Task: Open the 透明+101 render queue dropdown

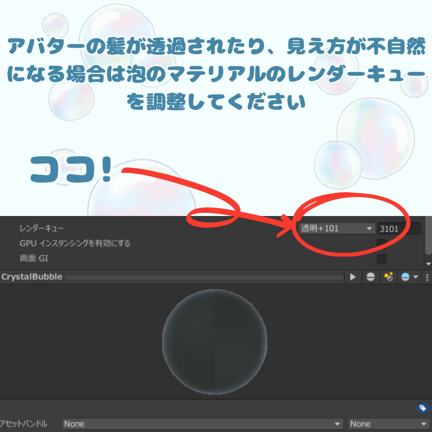Action: pos(335,228)
